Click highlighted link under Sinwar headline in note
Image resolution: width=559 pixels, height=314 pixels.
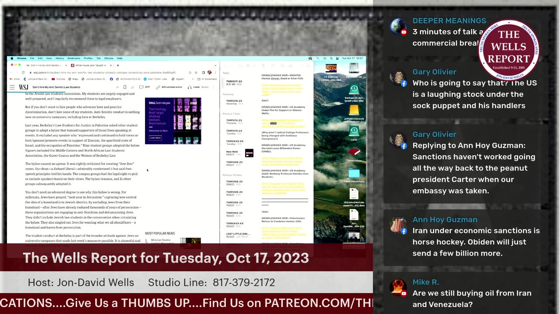(281, 89)
